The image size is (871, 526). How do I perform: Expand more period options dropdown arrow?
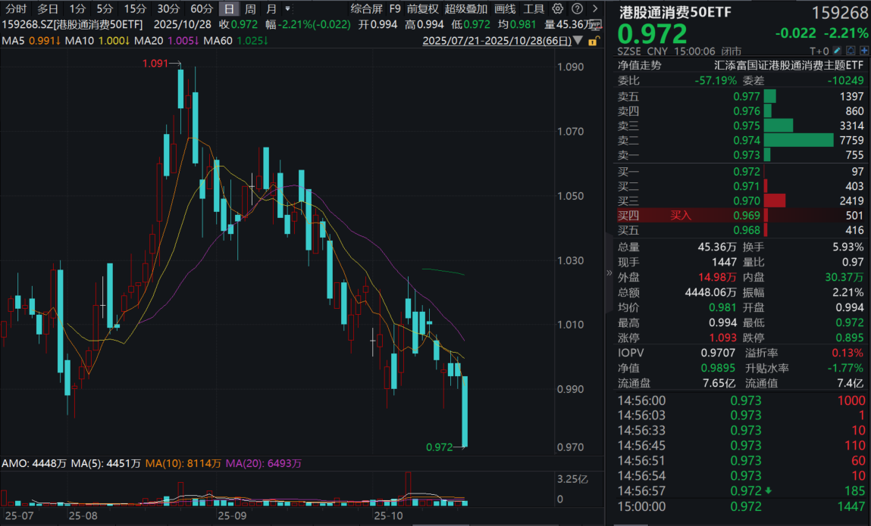287,9
